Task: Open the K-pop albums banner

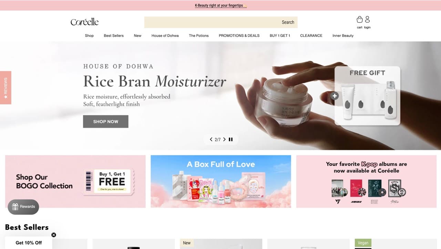Action: click(x=366, y=181)
